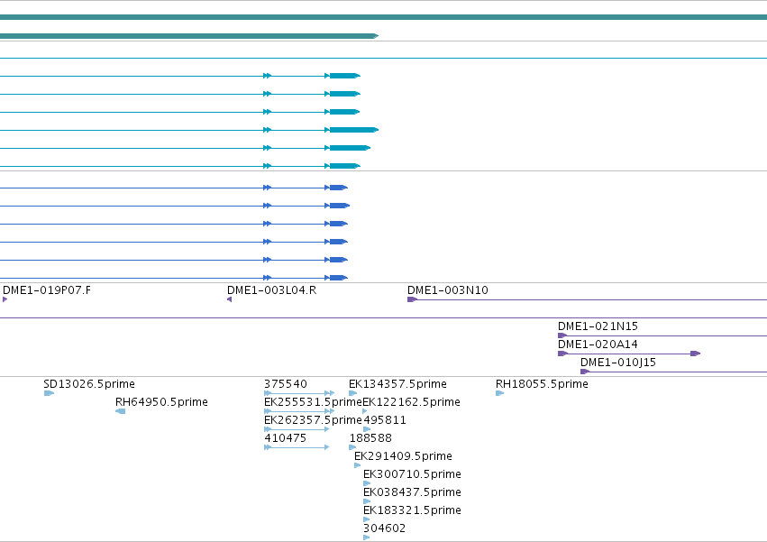
Task: Click the small glyph under EK134357.5prime
Action: 353,393
